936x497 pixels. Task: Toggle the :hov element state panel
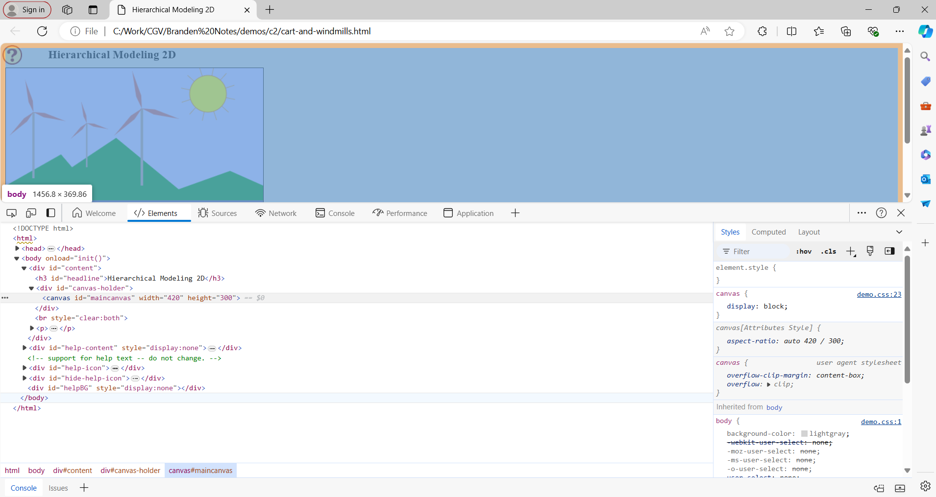804,252
